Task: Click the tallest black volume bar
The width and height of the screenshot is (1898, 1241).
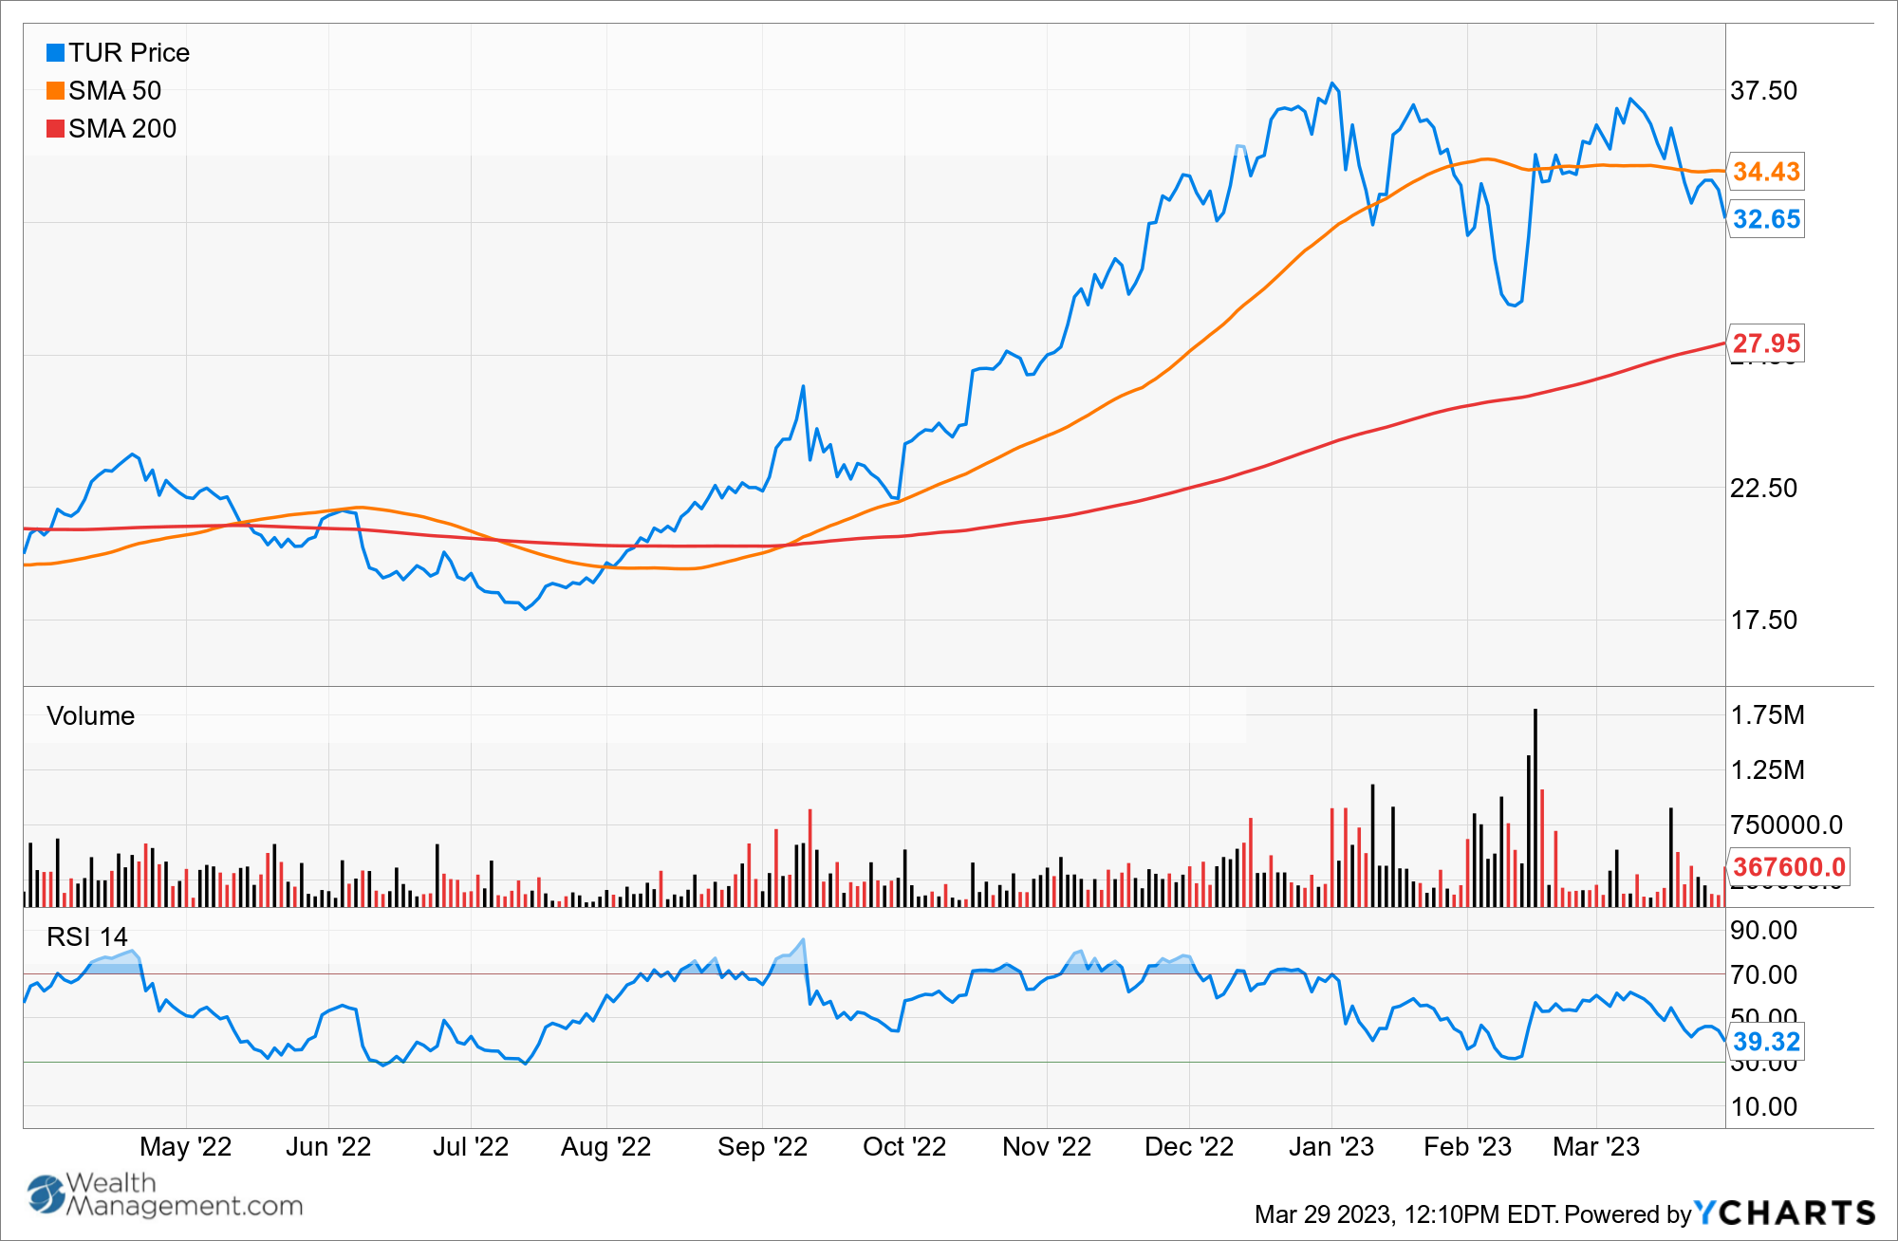Action: click(x=1535, y=806)
